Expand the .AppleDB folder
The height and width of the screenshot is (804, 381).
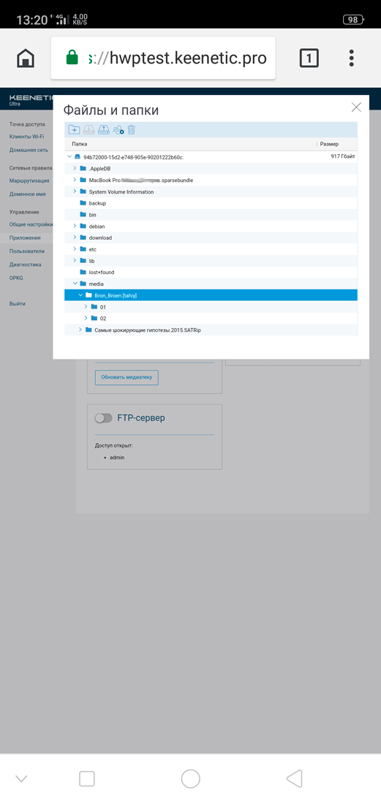point(75,169)
